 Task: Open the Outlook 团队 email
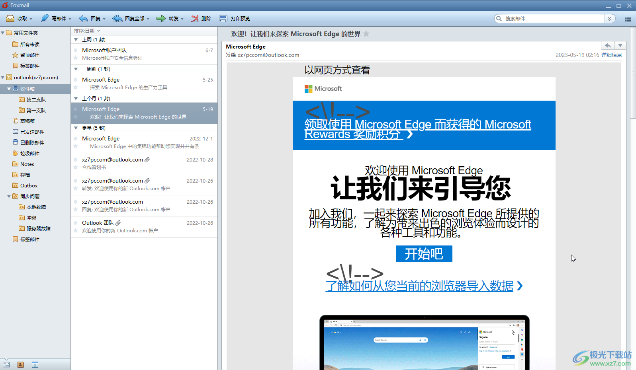point(144,227)
